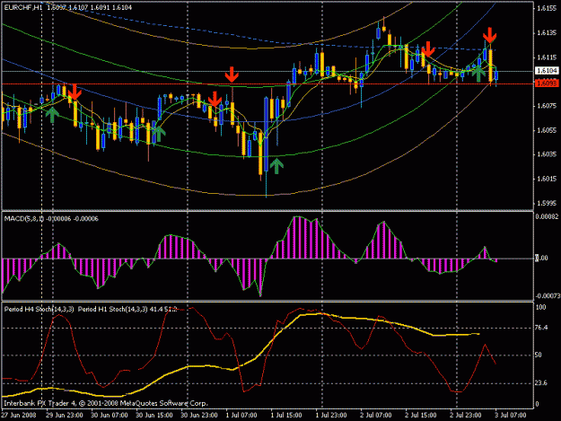Click the 2 Jul 23:00 time label

tap(466, 415)
